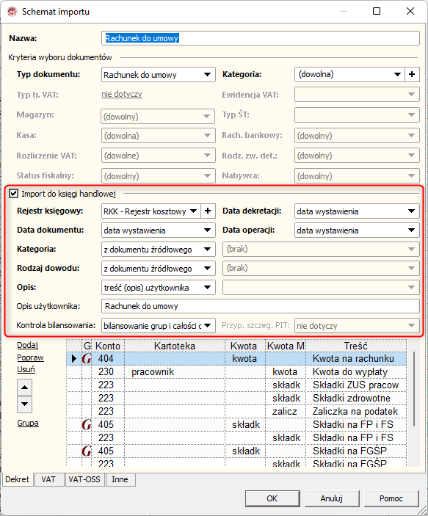The height and width of the screenshot is (516, 428).
Task: Select the Składki ZUS pracow row
Action: click(236, 385)
